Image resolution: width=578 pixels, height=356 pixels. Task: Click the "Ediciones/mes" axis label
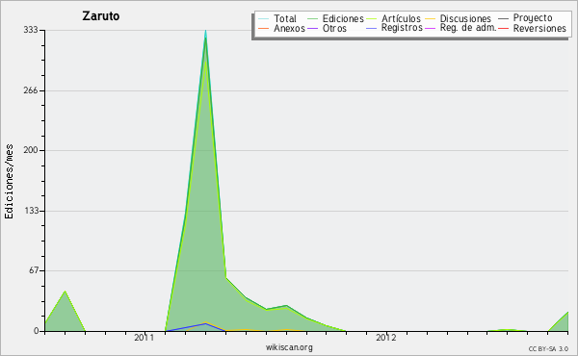pyautogui.click(x=9, y=182)
